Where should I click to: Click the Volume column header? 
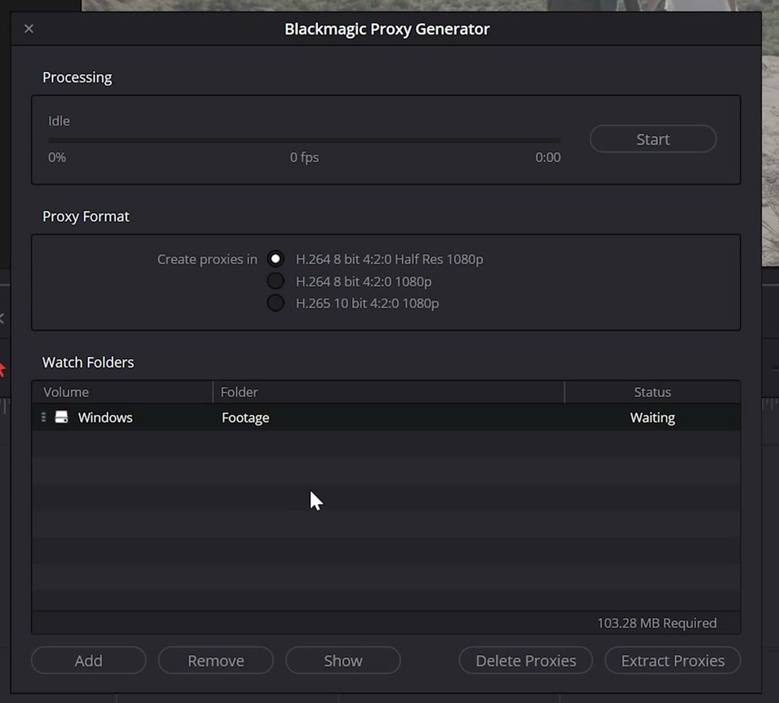(x=122, y=392)
